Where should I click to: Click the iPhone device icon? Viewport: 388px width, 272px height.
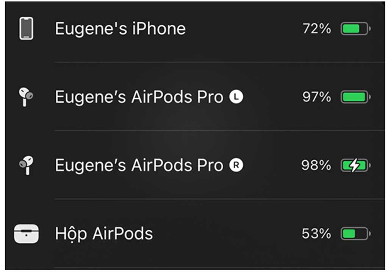(27, 28)
